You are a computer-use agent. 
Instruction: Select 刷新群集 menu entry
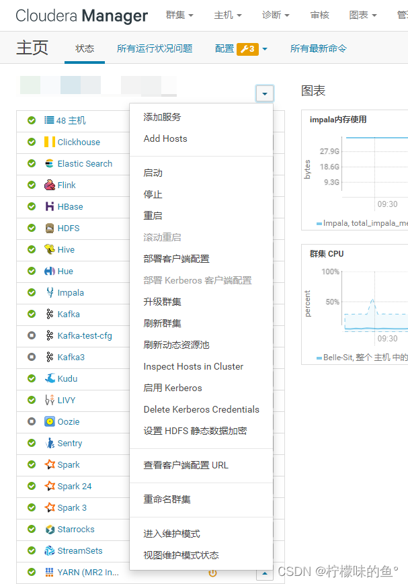point(201,323)
